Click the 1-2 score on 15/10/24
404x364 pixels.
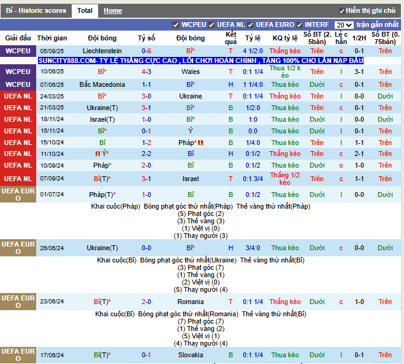tap(147, 143)
